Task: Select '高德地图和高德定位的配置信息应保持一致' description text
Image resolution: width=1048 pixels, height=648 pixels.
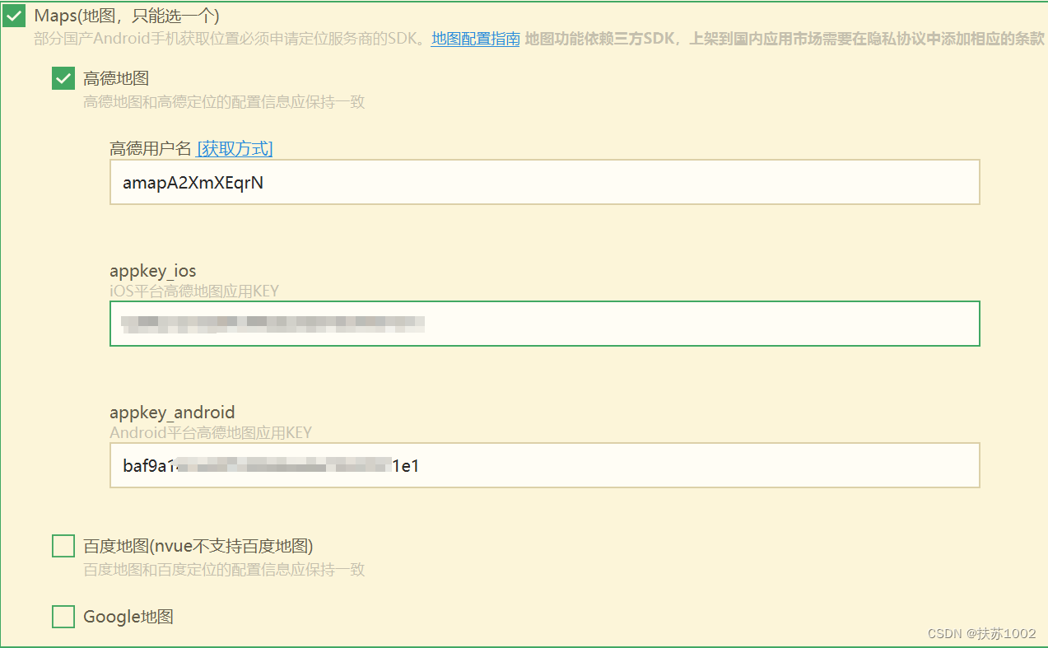Action: [224, 102]
